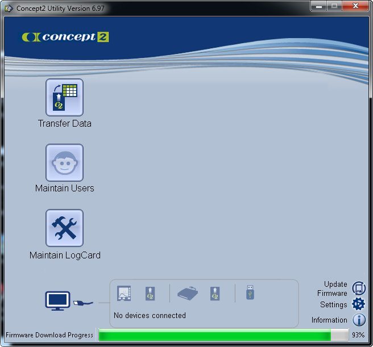The width and height of the screenshot is (373, 347).
Task: Minimize the Concept2 Utility window
Action: click(x=319, y=6)
